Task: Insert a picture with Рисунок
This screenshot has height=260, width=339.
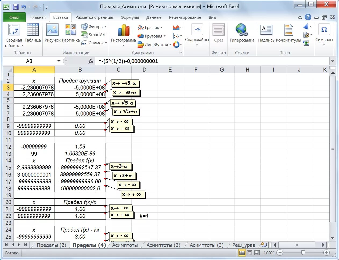Action: pyautogui.click(x=52, y=33)
